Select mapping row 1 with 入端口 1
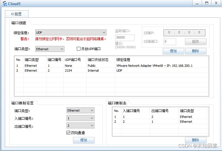 [x=160, y=117]
